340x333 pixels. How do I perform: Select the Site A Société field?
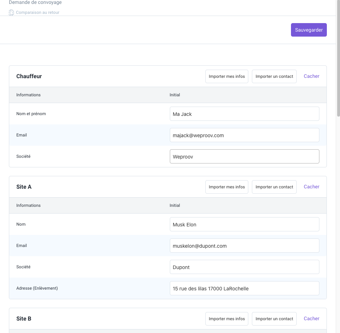coord(244,267)
